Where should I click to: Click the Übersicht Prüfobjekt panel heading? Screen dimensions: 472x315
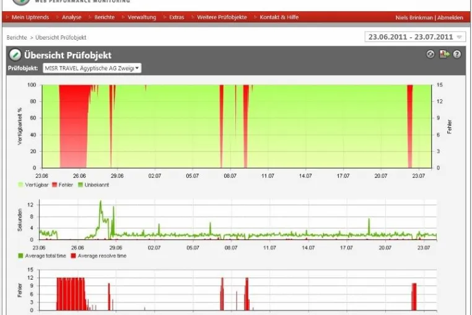[68, 55]
